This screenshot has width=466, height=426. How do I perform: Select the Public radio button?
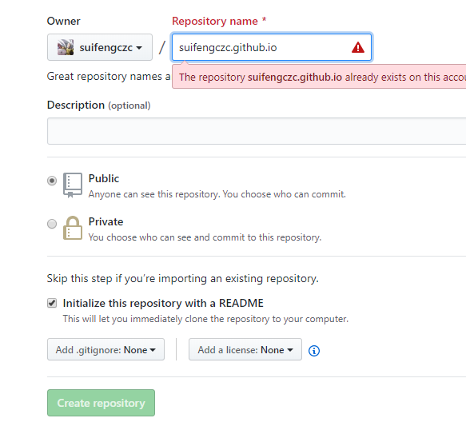click(52, 181)
